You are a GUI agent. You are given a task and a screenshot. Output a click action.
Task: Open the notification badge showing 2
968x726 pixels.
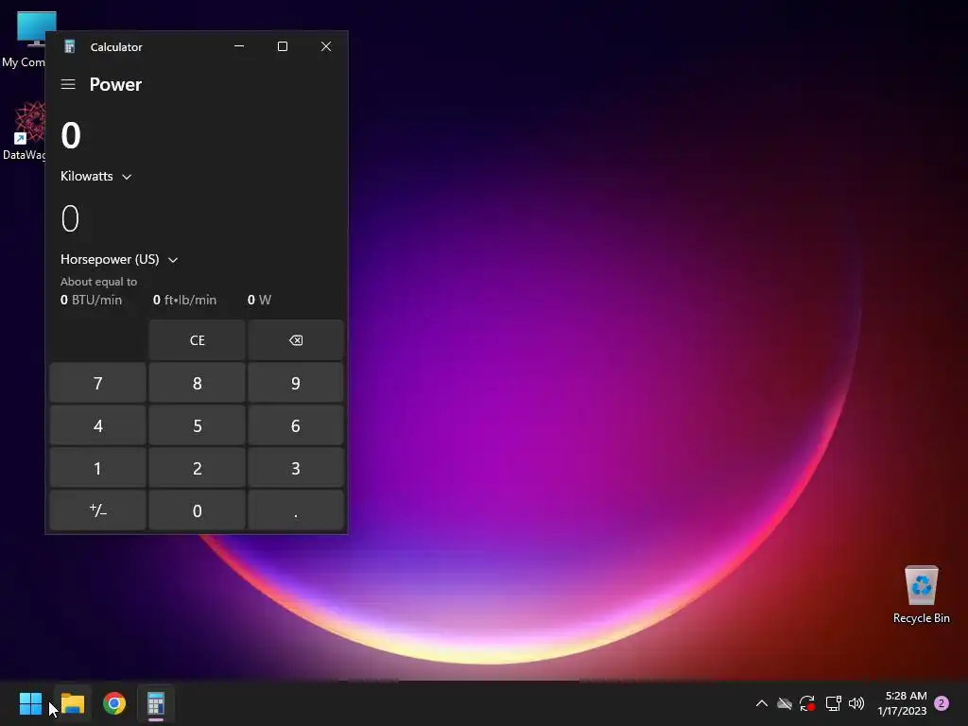(942, 703)
